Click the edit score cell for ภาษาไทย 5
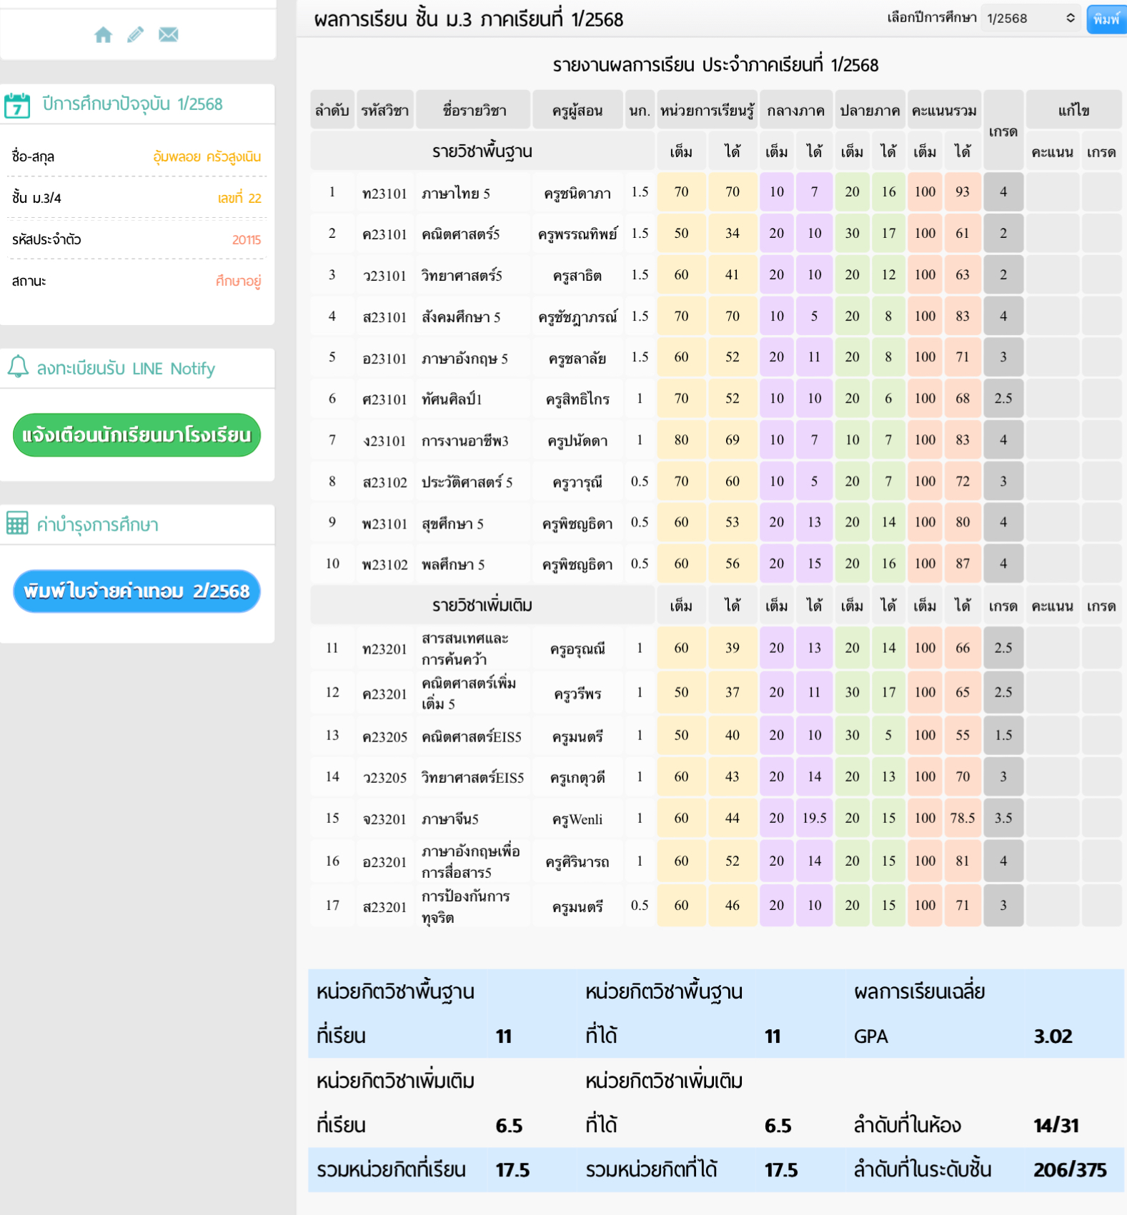 (x=1052, y=192)
